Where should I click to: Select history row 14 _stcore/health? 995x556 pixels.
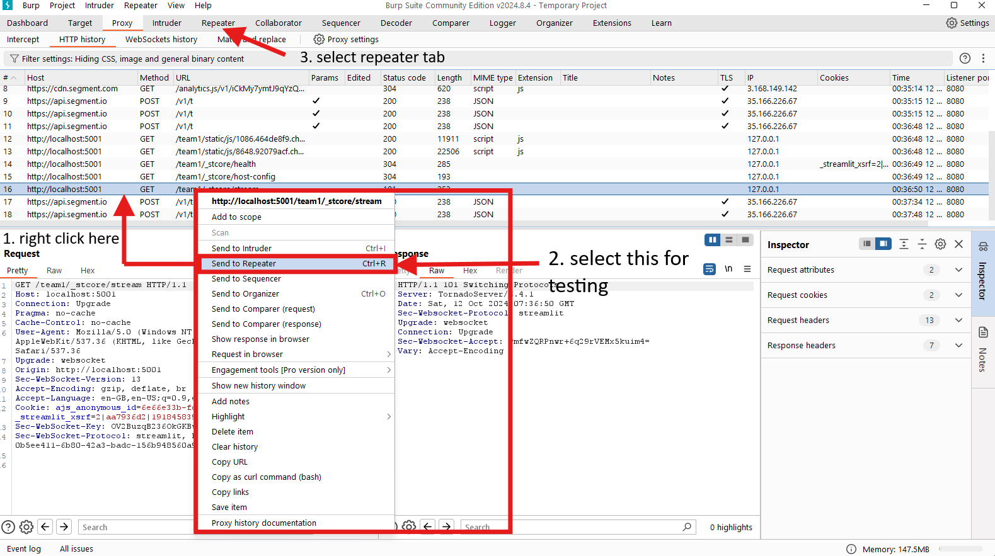(x=495, y=164)
